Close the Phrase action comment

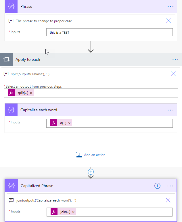(x=168, y=21)
